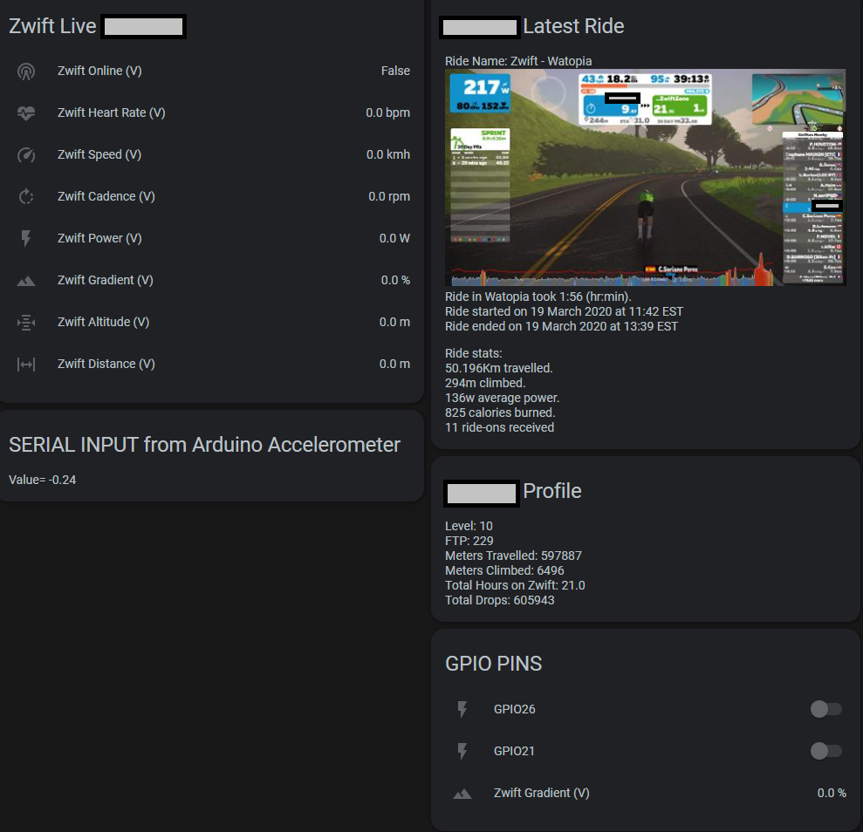Click the GPIO26 lightning icon
This screenshot has width=863, height=832.
coord(462,709)
